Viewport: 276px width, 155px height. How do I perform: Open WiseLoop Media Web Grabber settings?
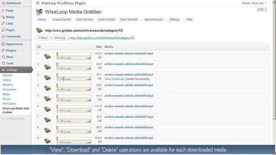coord(16,110)
